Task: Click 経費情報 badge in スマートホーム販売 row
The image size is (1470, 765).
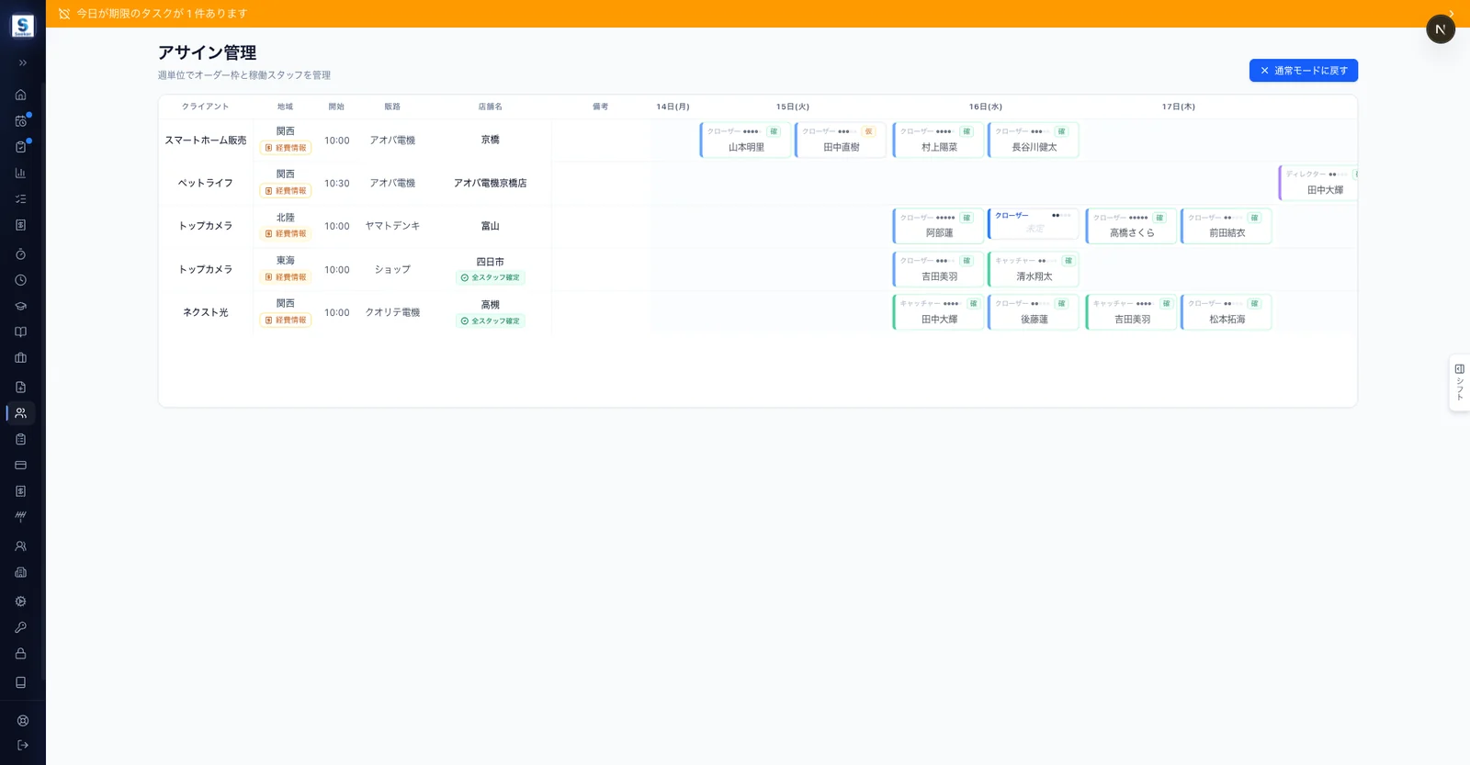Action: pyautogui.click(x=286, y=148)
